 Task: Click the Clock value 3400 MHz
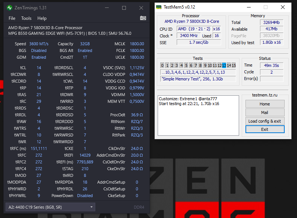(x=189, y=36)
